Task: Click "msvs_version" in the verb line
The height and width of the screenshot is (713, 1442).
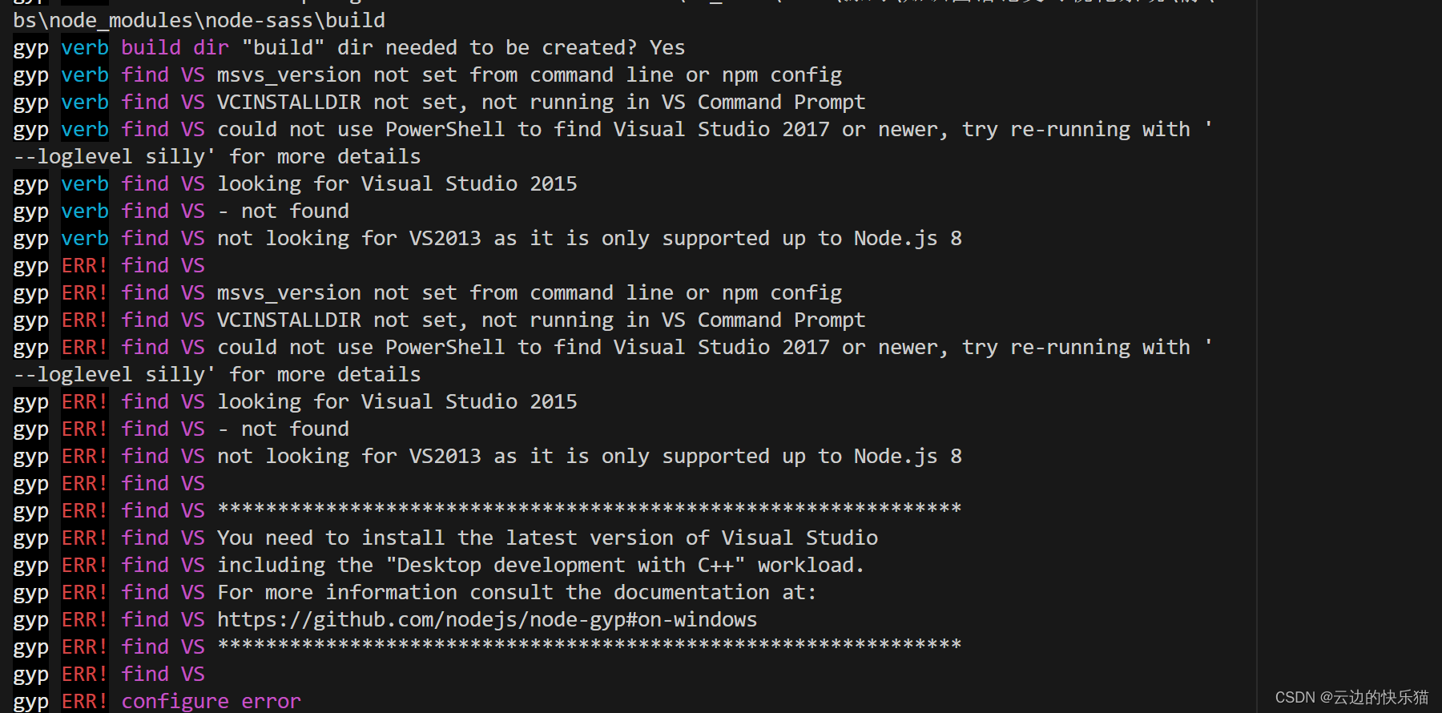Action: (x=289, y=75)
